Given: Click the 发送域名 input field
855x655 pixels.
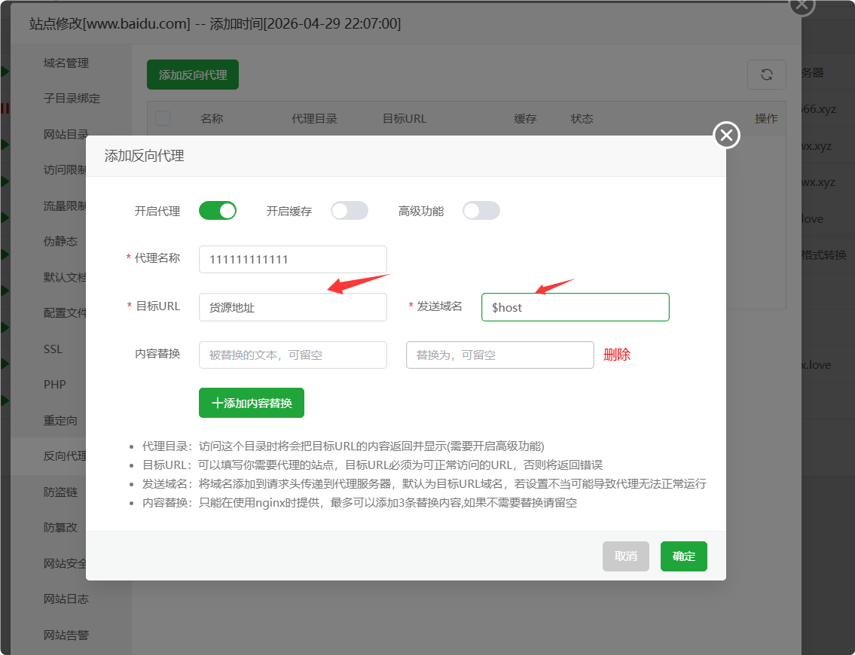Looking at the screenshot, I should coord(575,307).
